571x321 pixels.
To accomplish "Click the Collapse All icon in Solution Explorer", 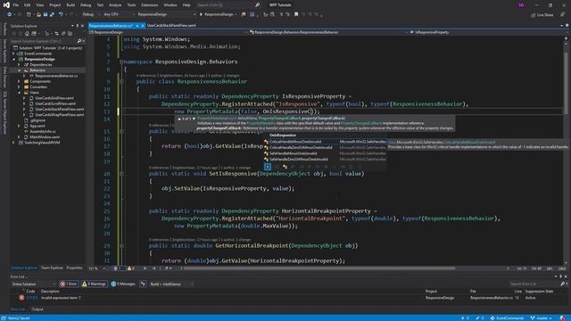I will point(63,34).
